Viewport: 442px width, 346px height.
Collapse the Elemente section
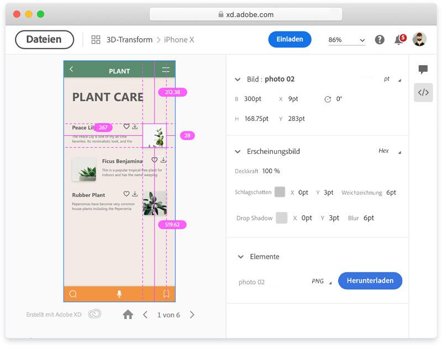pos(240,257)
